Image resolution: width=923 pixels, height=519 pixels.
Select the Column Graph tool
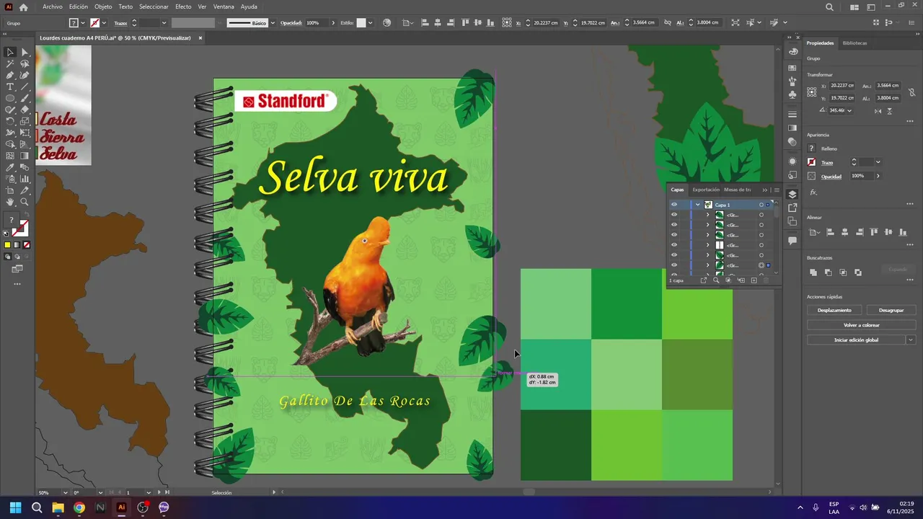click(25, 179)
